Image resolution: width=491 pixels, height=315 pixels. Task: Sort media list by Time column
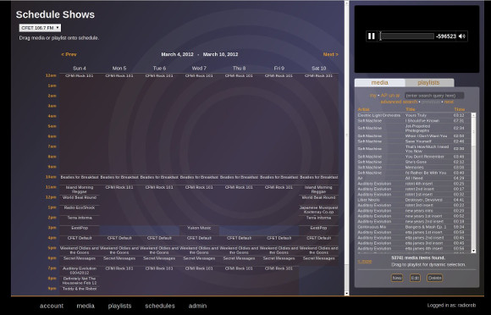click(x=460, y=109)
